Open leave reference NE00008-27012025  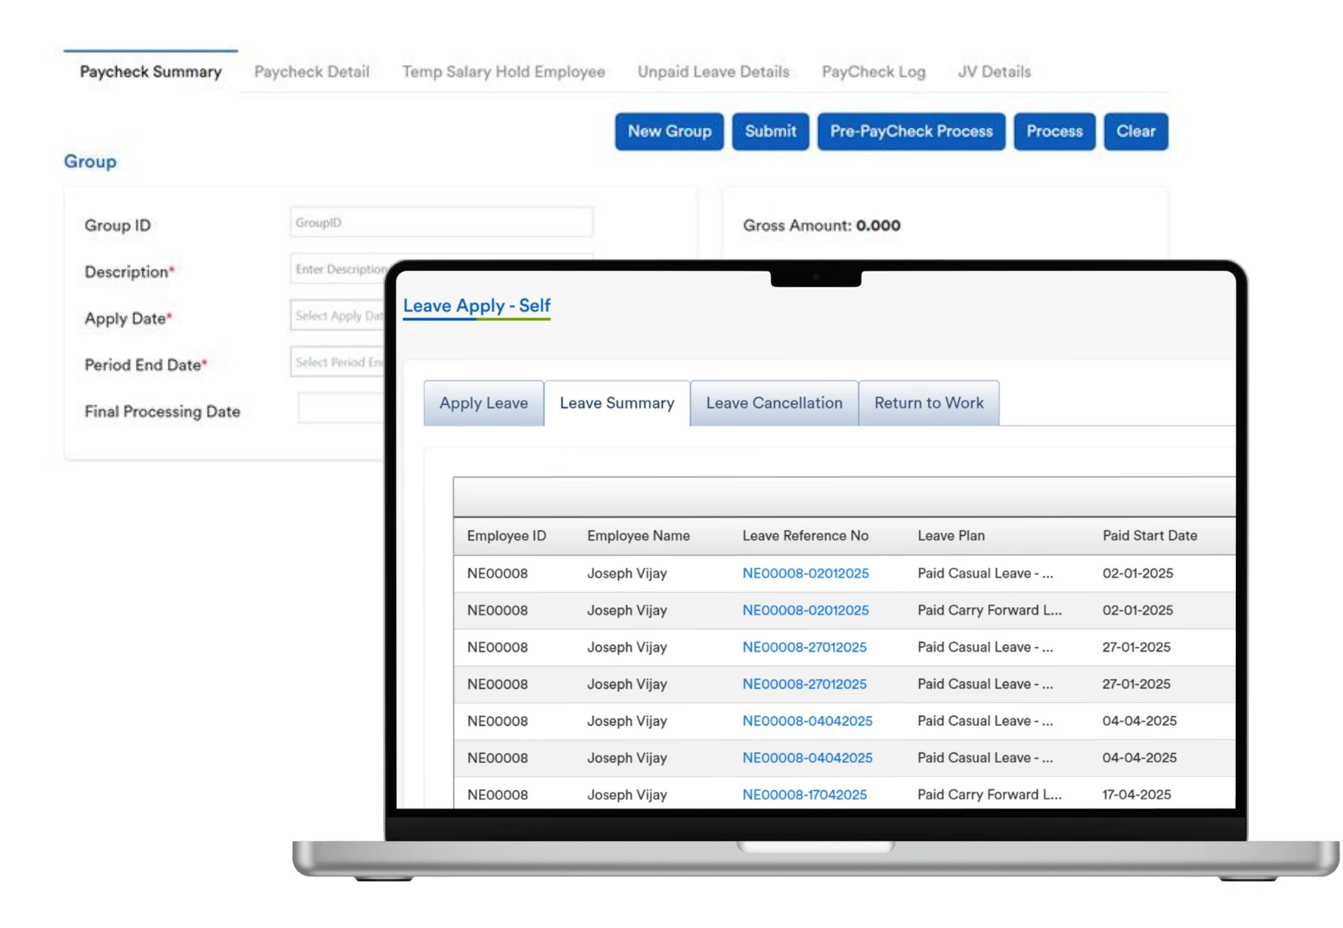804,647
